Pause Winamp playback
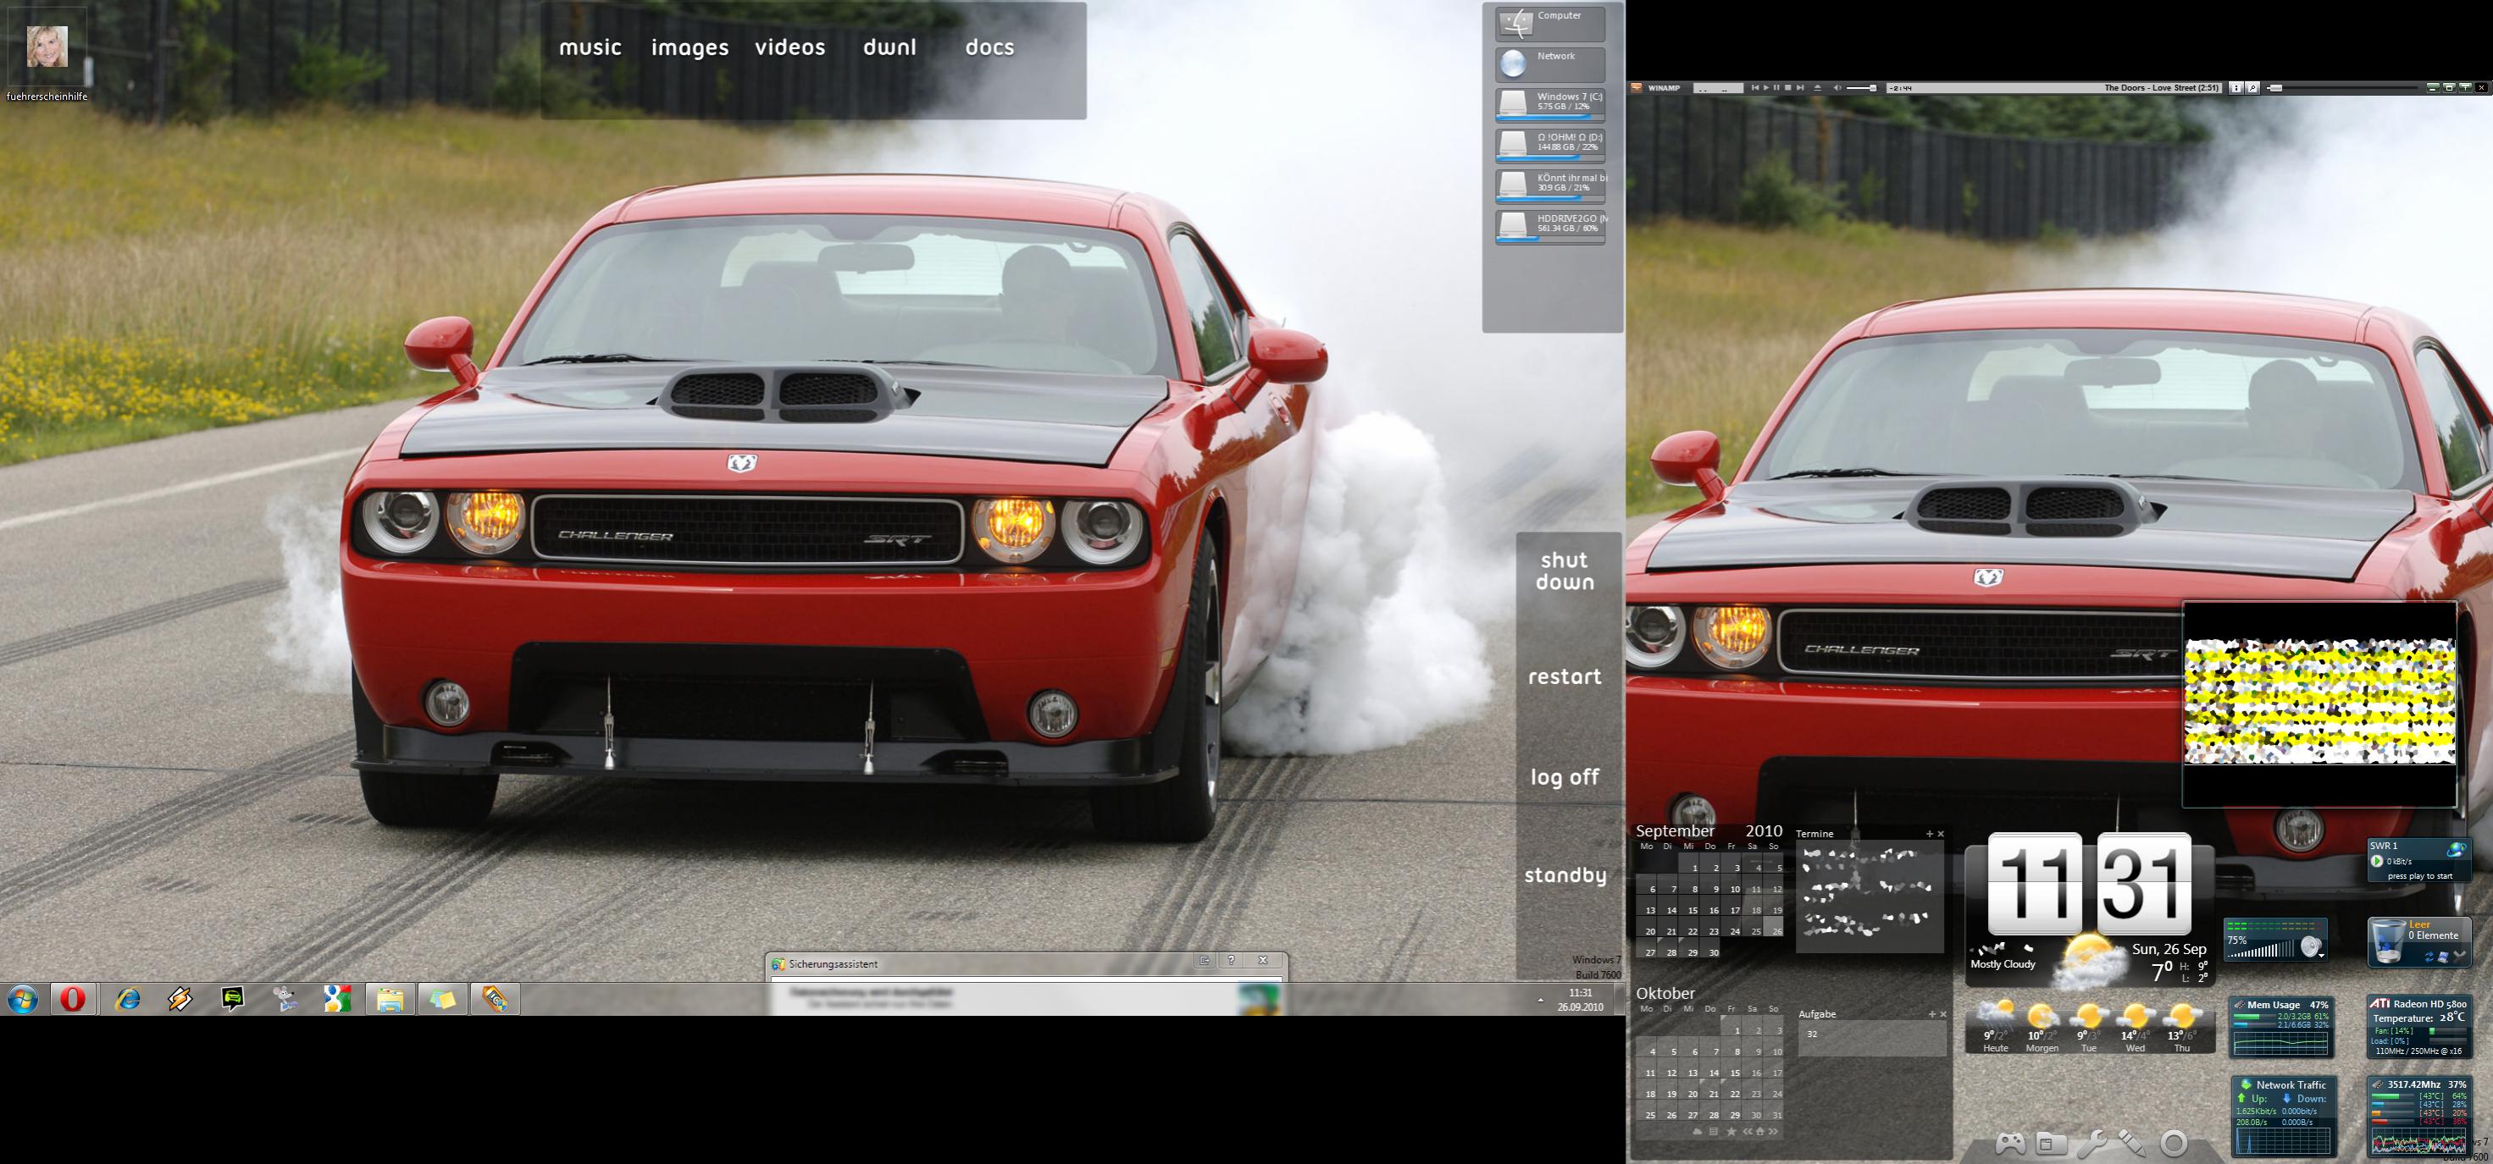Screen dimensions: 2493x1164 point(1777,88)
